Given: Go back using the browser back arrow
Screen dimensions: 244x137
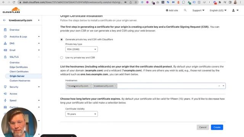Looking at the screenshot, I should 3,2.
